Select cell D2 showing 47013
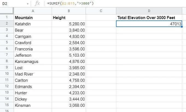 149,24
